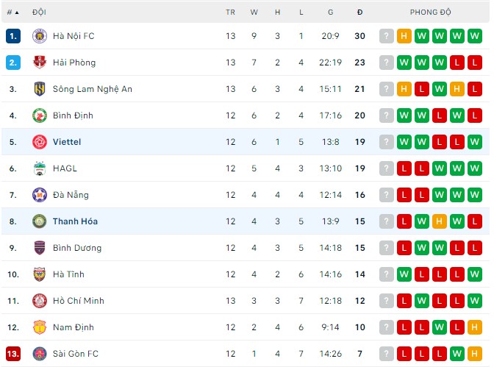Click the Sài Gòn FC crest
The image size is (494, 367).
coord(39,354)
